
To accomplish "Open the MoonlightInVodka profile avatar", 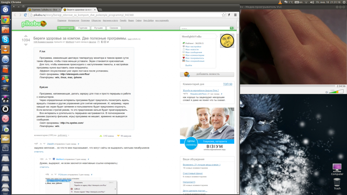I will pyautogui.click(x=227, y=41).
